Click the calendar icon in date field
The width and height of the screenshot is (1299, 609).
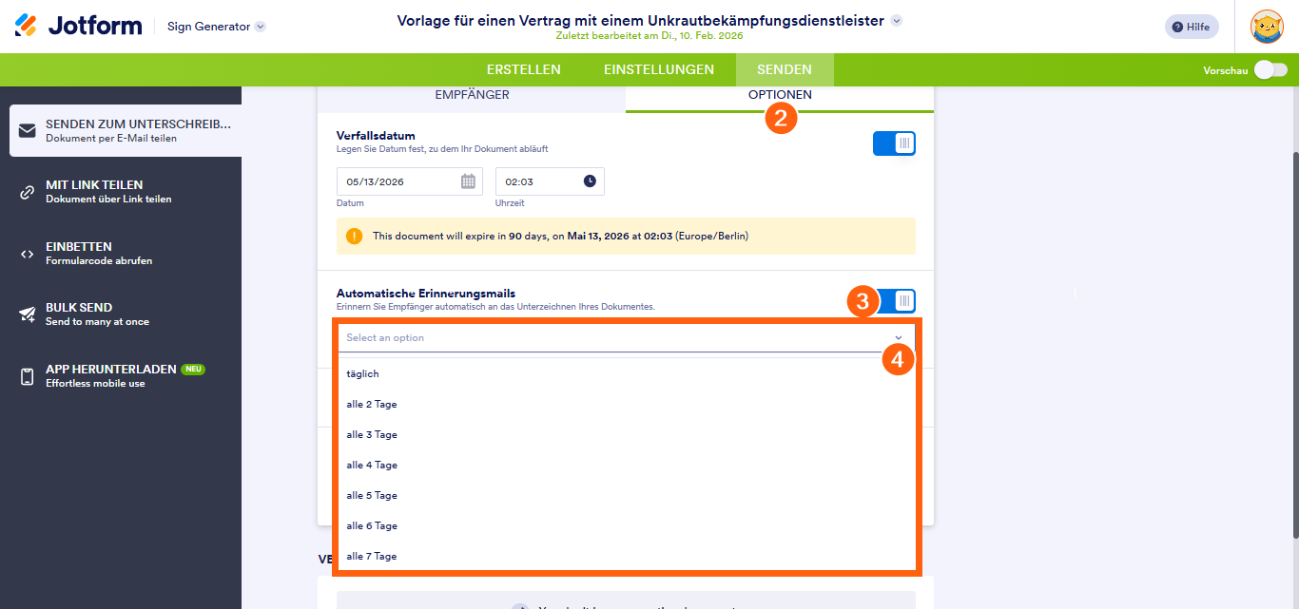[468, 181]
